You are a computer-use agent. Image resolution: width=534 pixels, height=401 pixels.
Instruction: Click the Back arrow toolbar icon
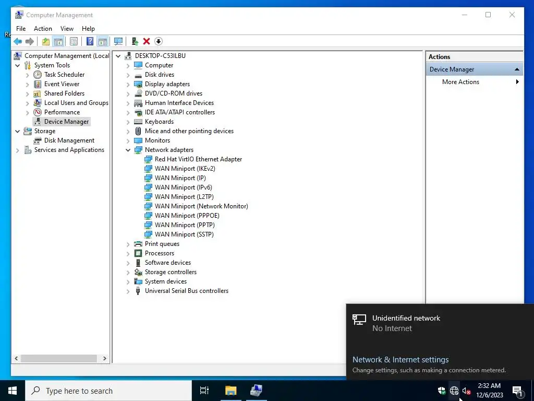[x=18, y=42]
